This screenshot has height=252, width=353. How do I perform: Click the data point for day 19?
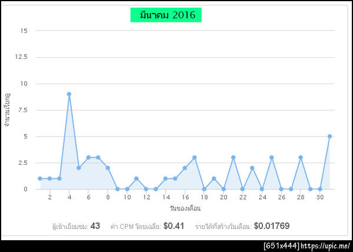(214, 178)
